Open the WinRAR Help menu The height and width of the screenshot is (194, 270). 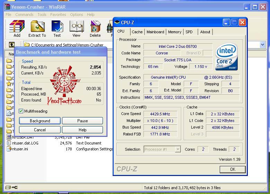[90, 15]
